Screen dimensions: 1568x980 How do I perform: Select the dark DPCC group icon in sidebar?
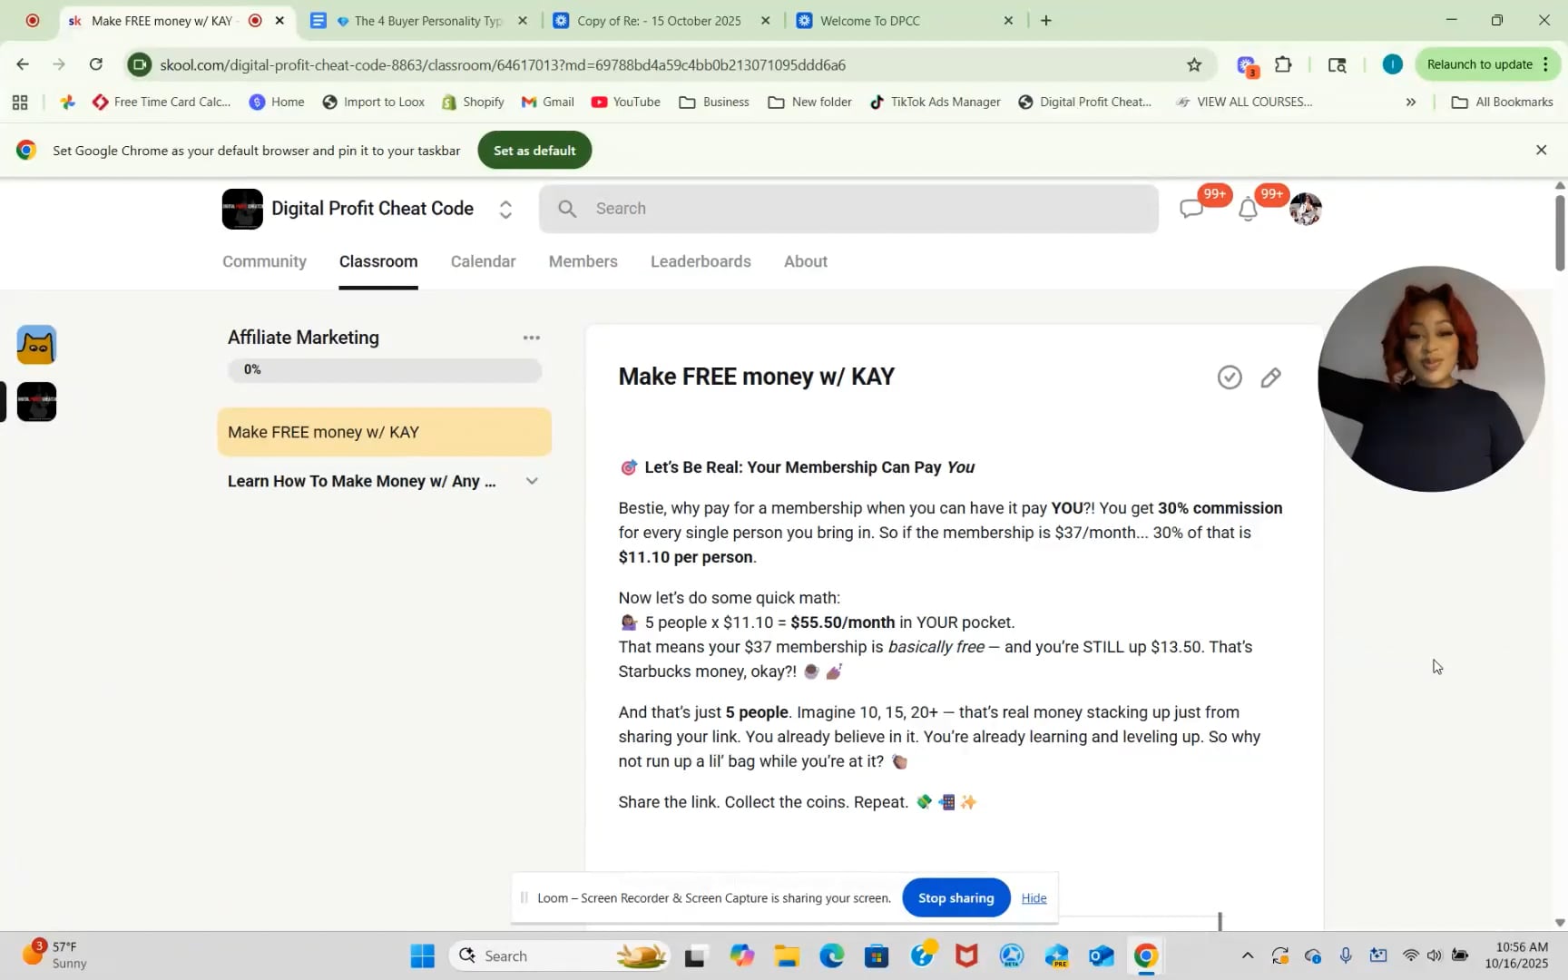[36, 401]
